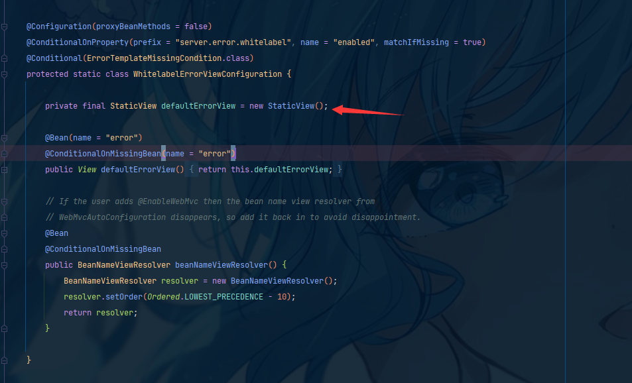This screenshot has width=632, height=383.
Task: Click the matchIfMissing attribute name
Action: point(416,42)
